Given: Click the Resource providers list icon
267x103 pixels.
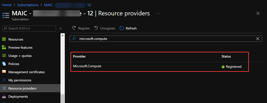Looking at the screenshot, I should click(4, 88).
